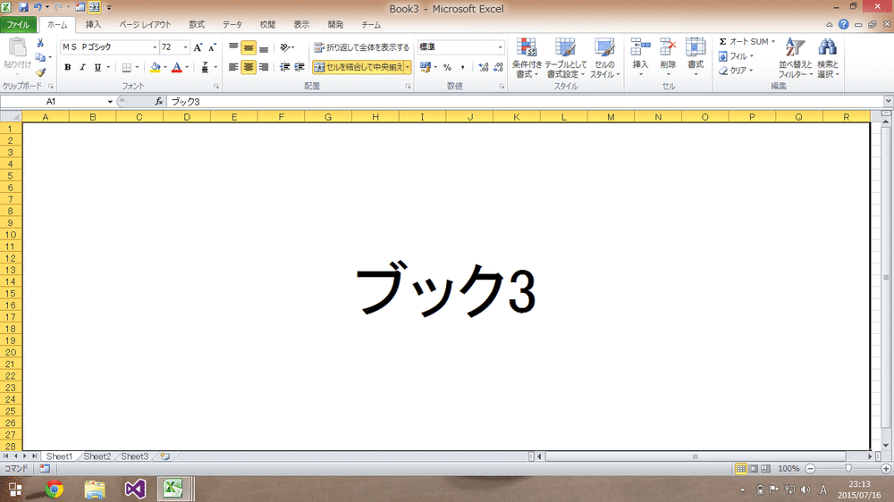Toggle Center horizontal alignment

pyautogui.click(x=248, y=67)
